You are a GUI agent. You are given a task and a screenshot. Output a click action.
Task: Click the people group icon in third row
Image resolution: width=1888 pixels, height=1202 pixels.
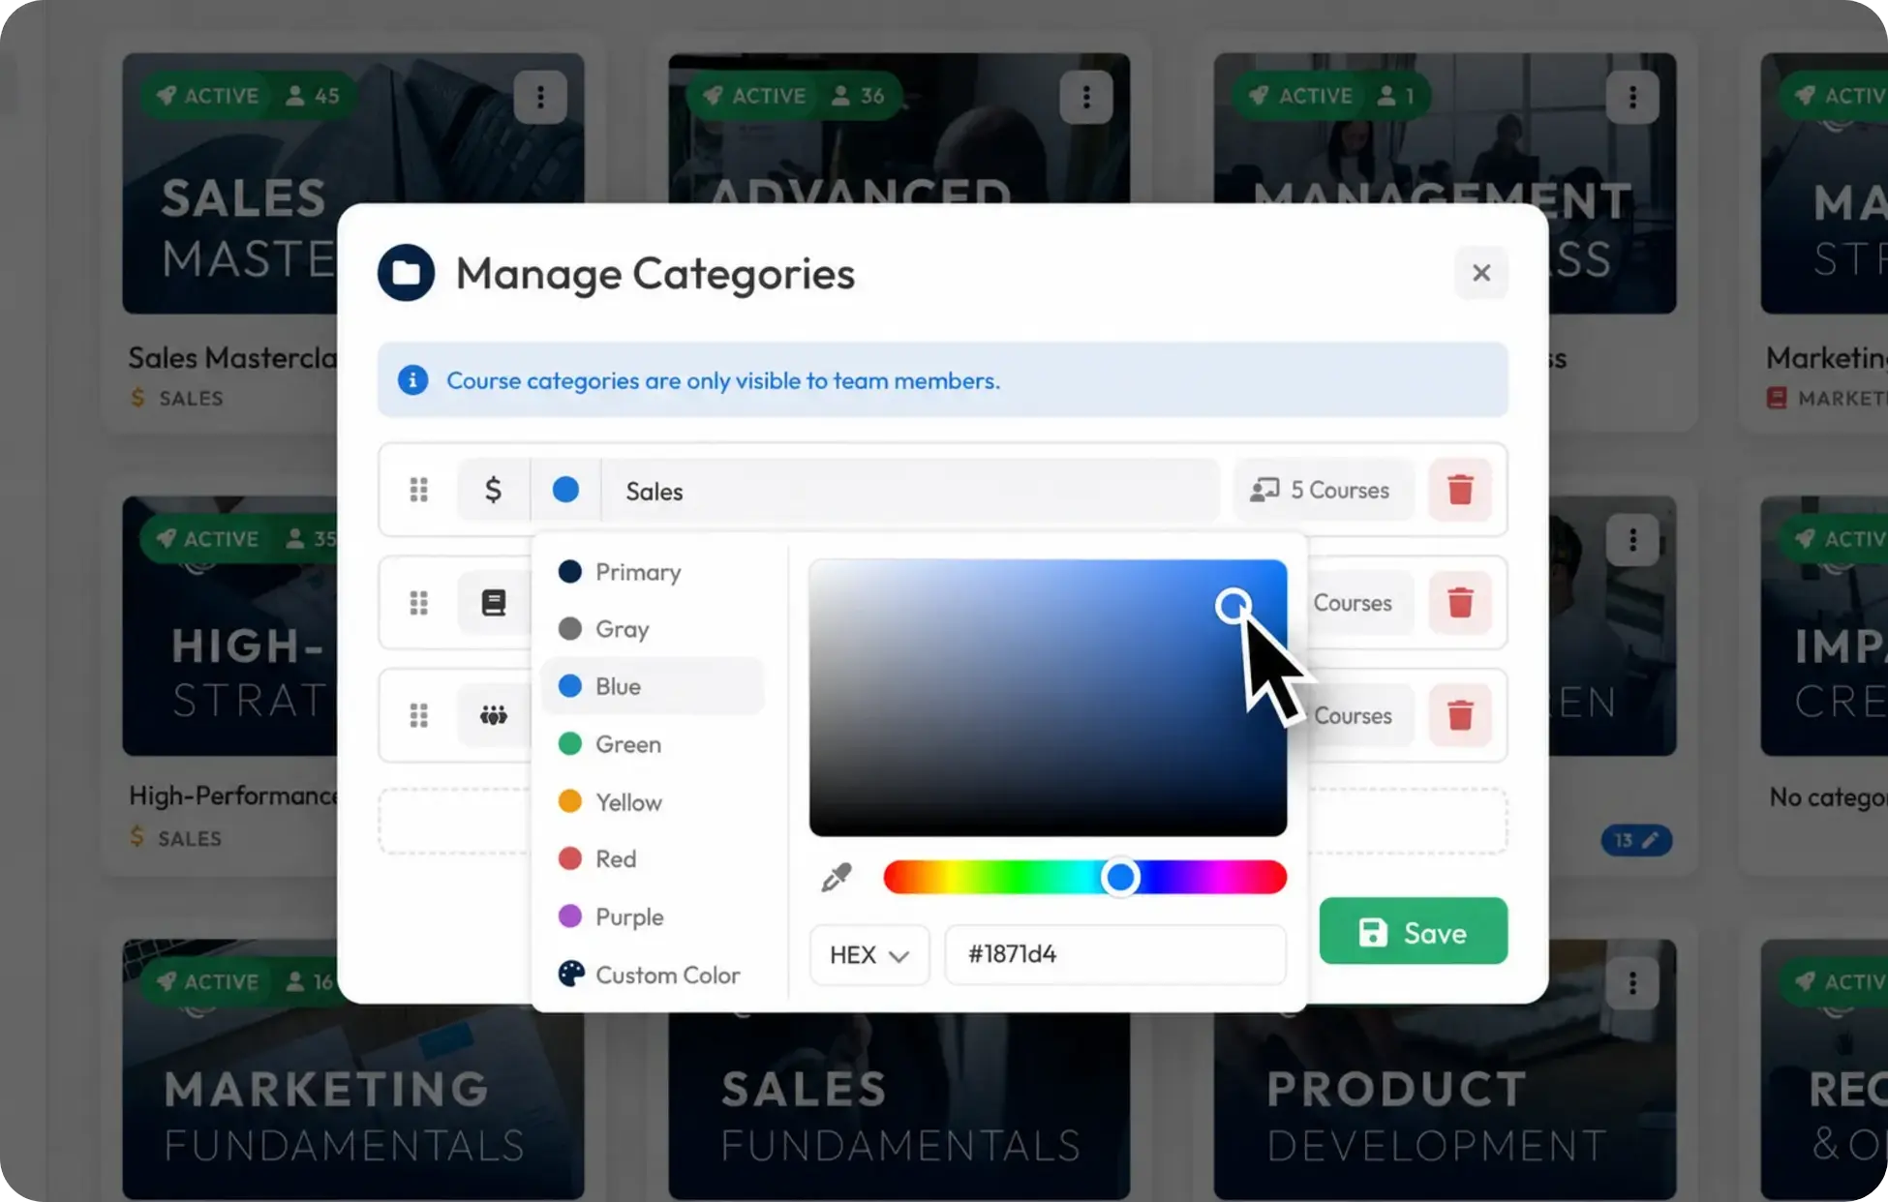493,716
